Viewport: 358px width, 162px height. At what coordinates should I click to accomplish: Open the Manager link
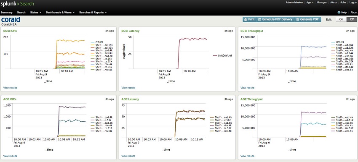point(321,3)
